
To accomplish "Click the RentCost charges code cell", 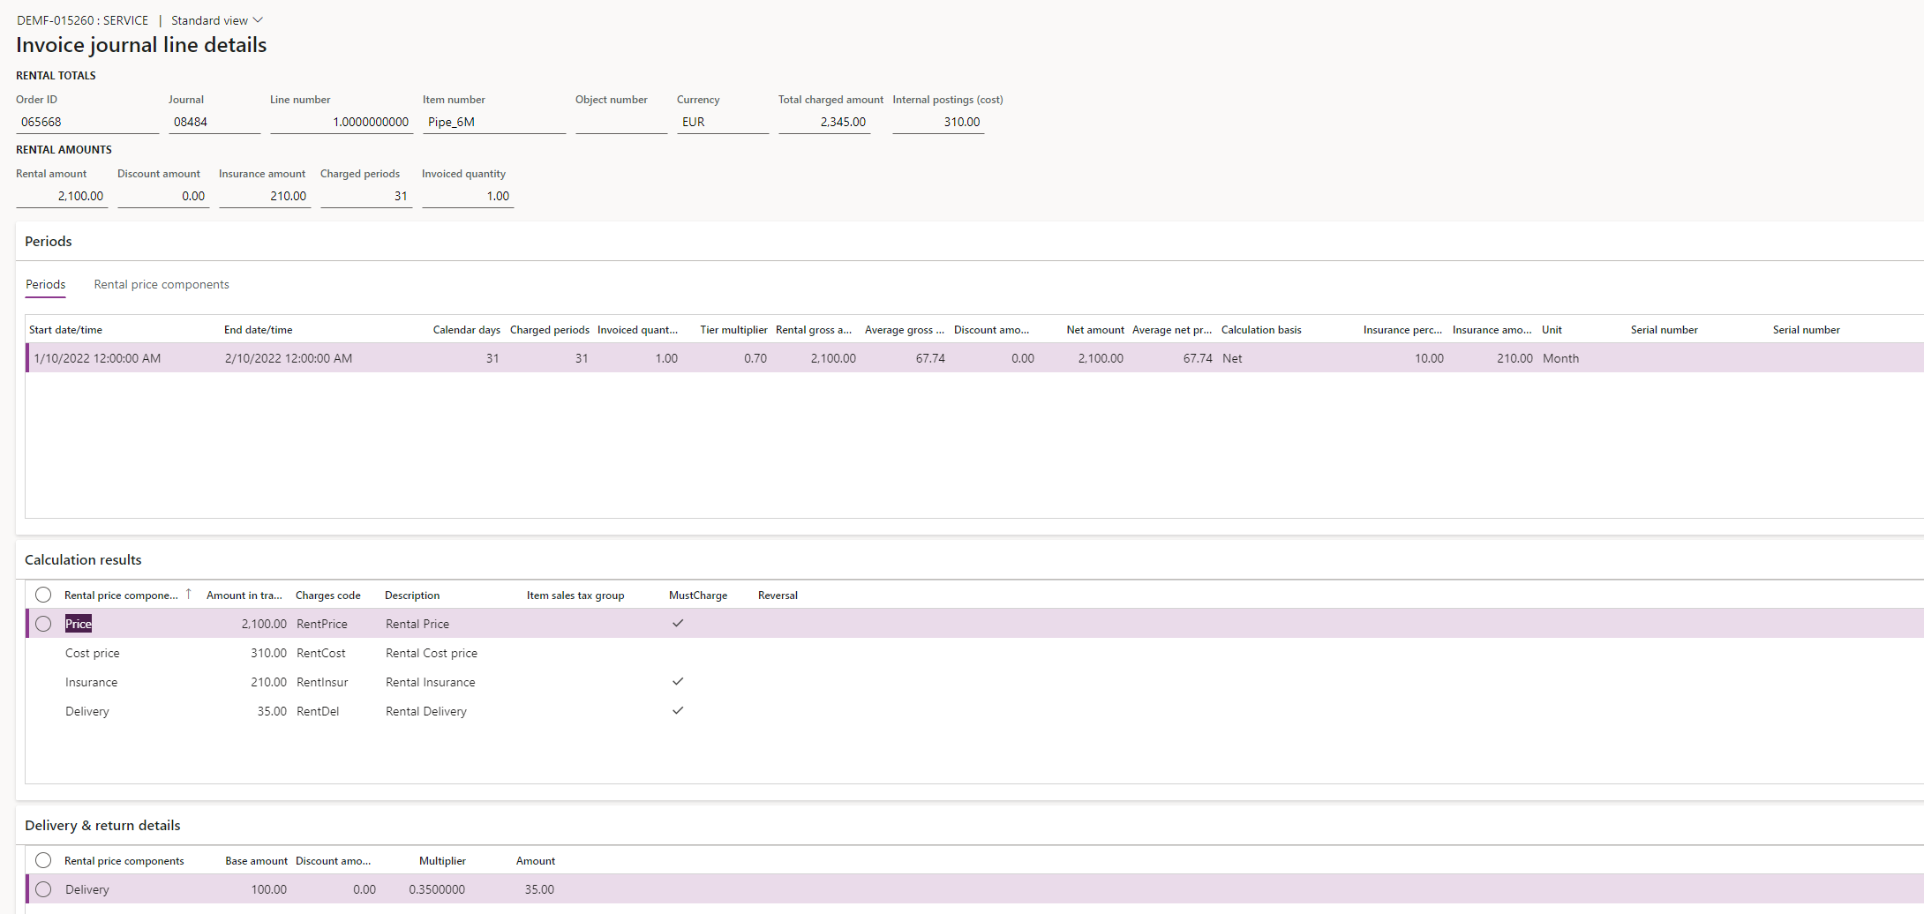I will coord(321,653).
